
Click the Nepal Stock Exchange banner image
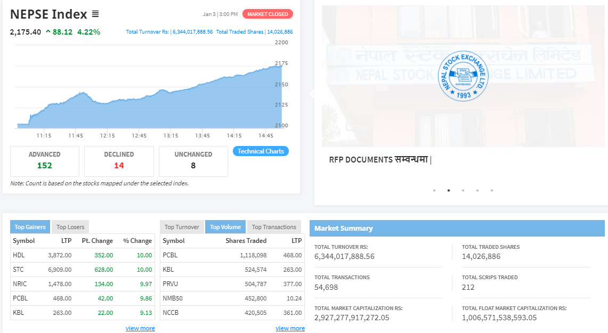pos(463,76)
